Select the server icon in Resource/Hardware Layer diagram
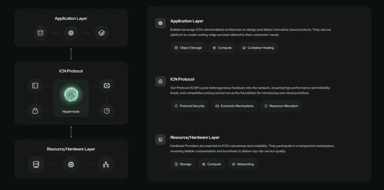The height and width of the screenshot is (190, 384). coord(36,165)
